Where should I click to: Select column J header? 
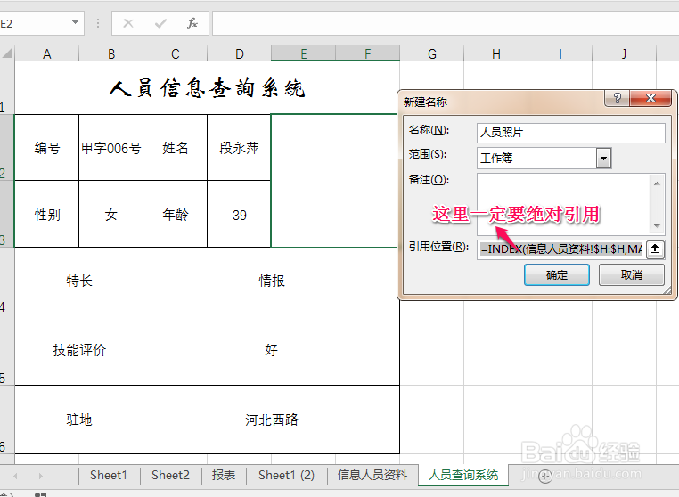[x=624, y=53]
